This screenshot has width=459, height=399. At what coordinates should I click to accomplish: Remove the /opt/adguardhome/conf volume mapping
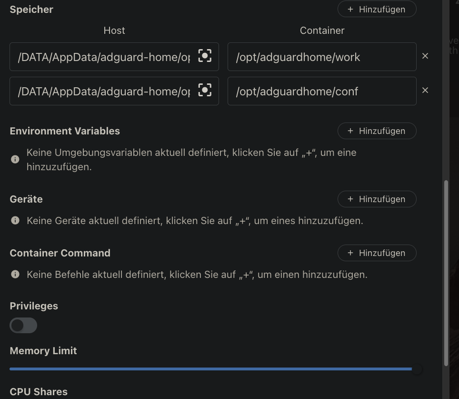(x=425, y=90)
